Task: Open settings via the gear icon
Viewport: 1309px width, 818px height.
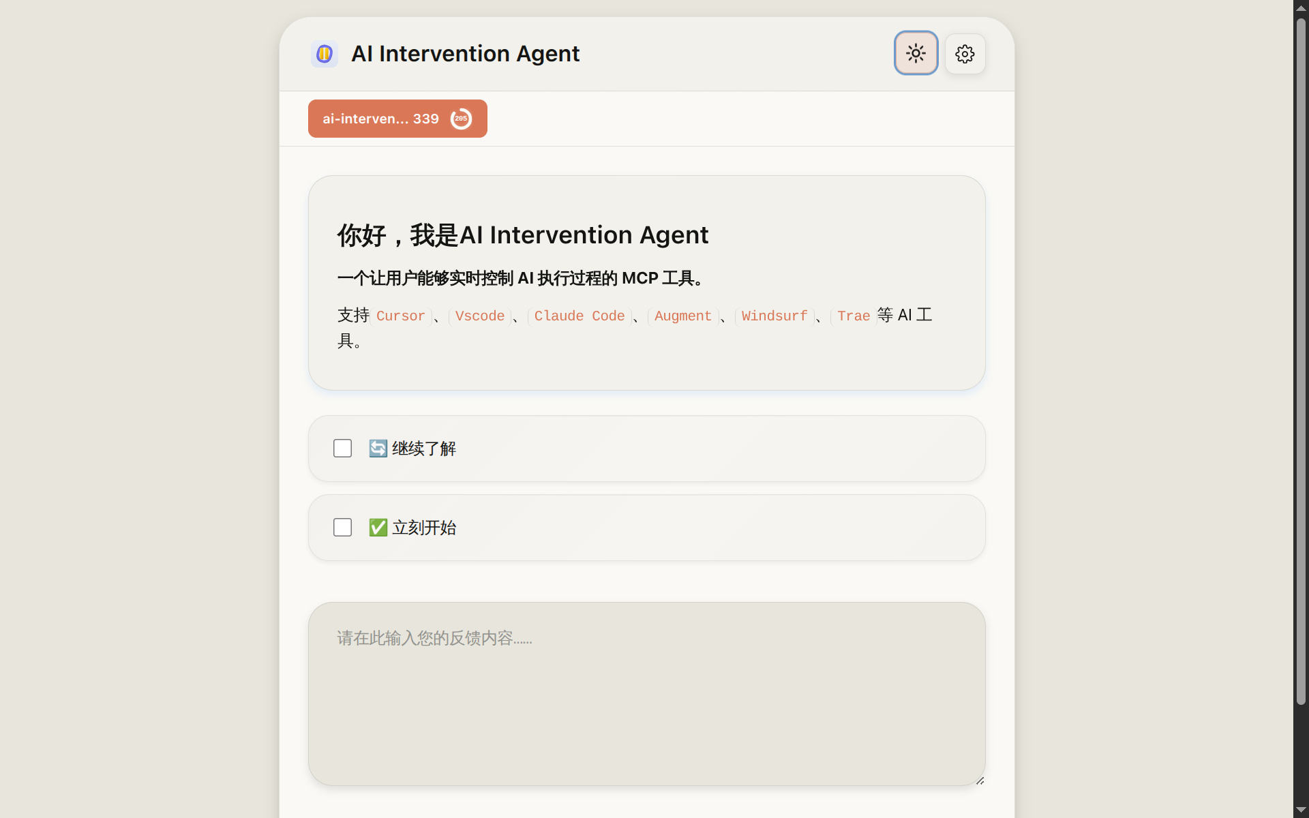Action: click(x=965, y=53)
